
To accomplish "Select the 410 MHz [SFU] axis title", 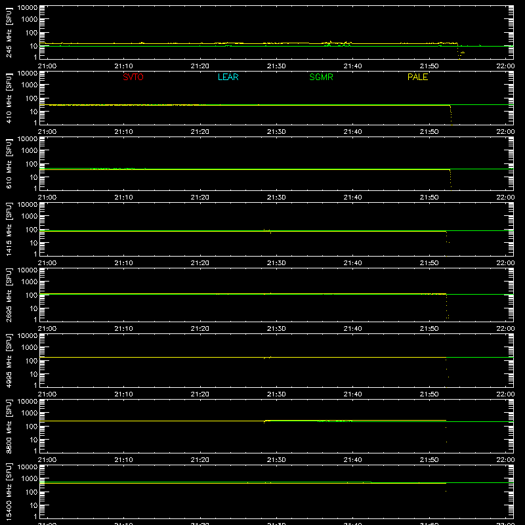I will (x=9, y=98).
